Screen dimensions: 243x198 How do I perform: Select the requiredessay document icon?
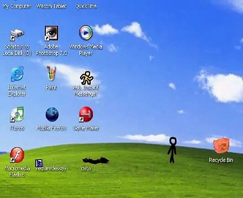click(x=39, y=163)
